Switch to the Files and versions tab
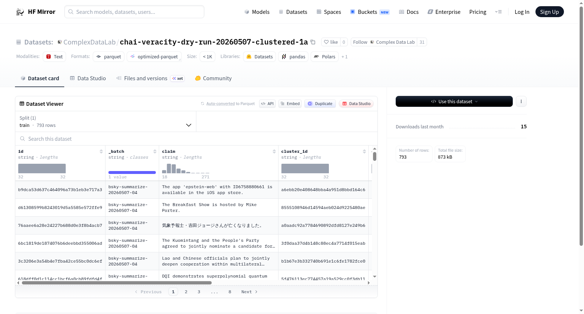 [x=150, y=78]
